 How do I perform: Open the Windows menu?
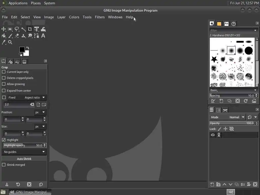pyautogui.click(x=115, y=17)
